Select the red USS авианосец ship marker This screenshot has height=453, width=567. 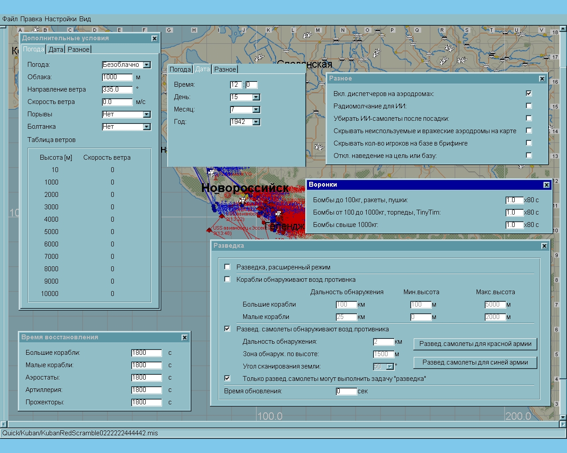click(209, 230)
